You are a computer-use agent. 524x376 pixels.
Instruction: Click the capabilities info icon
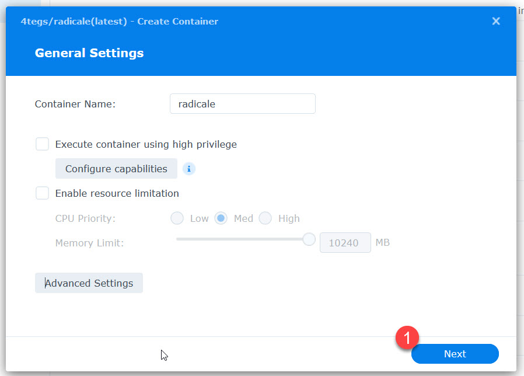pyautogui.click(x=189, y=169)
